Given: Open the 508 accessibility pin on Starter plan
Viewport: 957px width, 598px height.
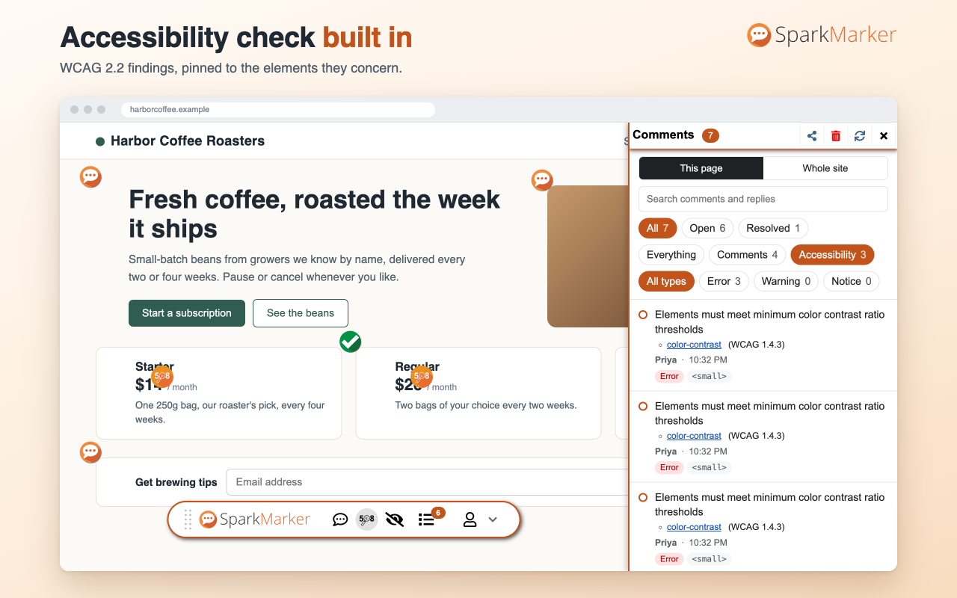Looking at the screenshot, I should point(162,376).
